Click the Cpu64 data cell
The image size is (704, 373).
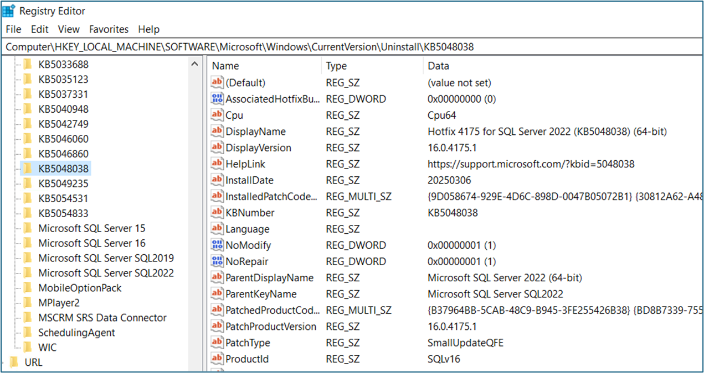click(x=443, y=115)
